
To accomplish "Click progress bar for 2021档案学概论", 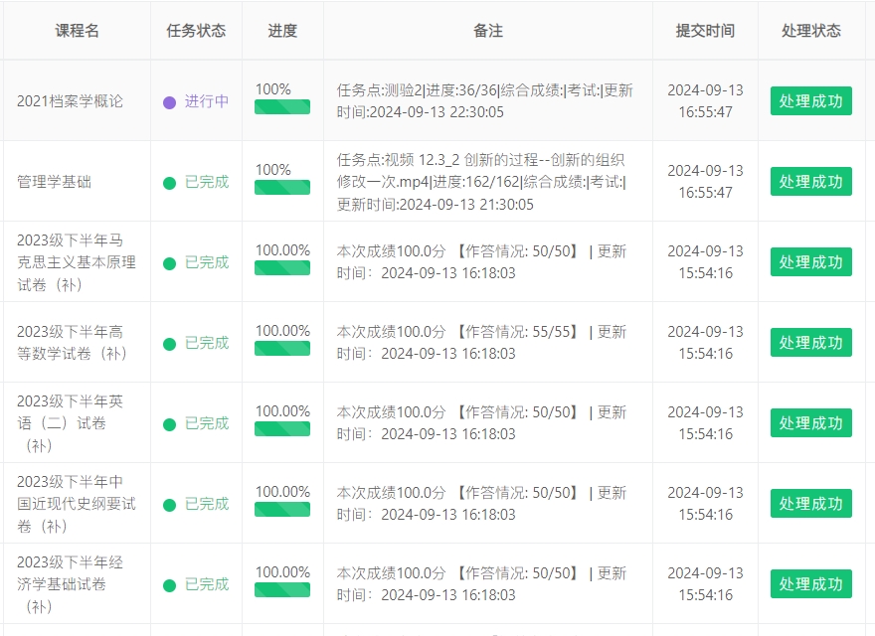I will pyautogui.click(x=282, y=107).
